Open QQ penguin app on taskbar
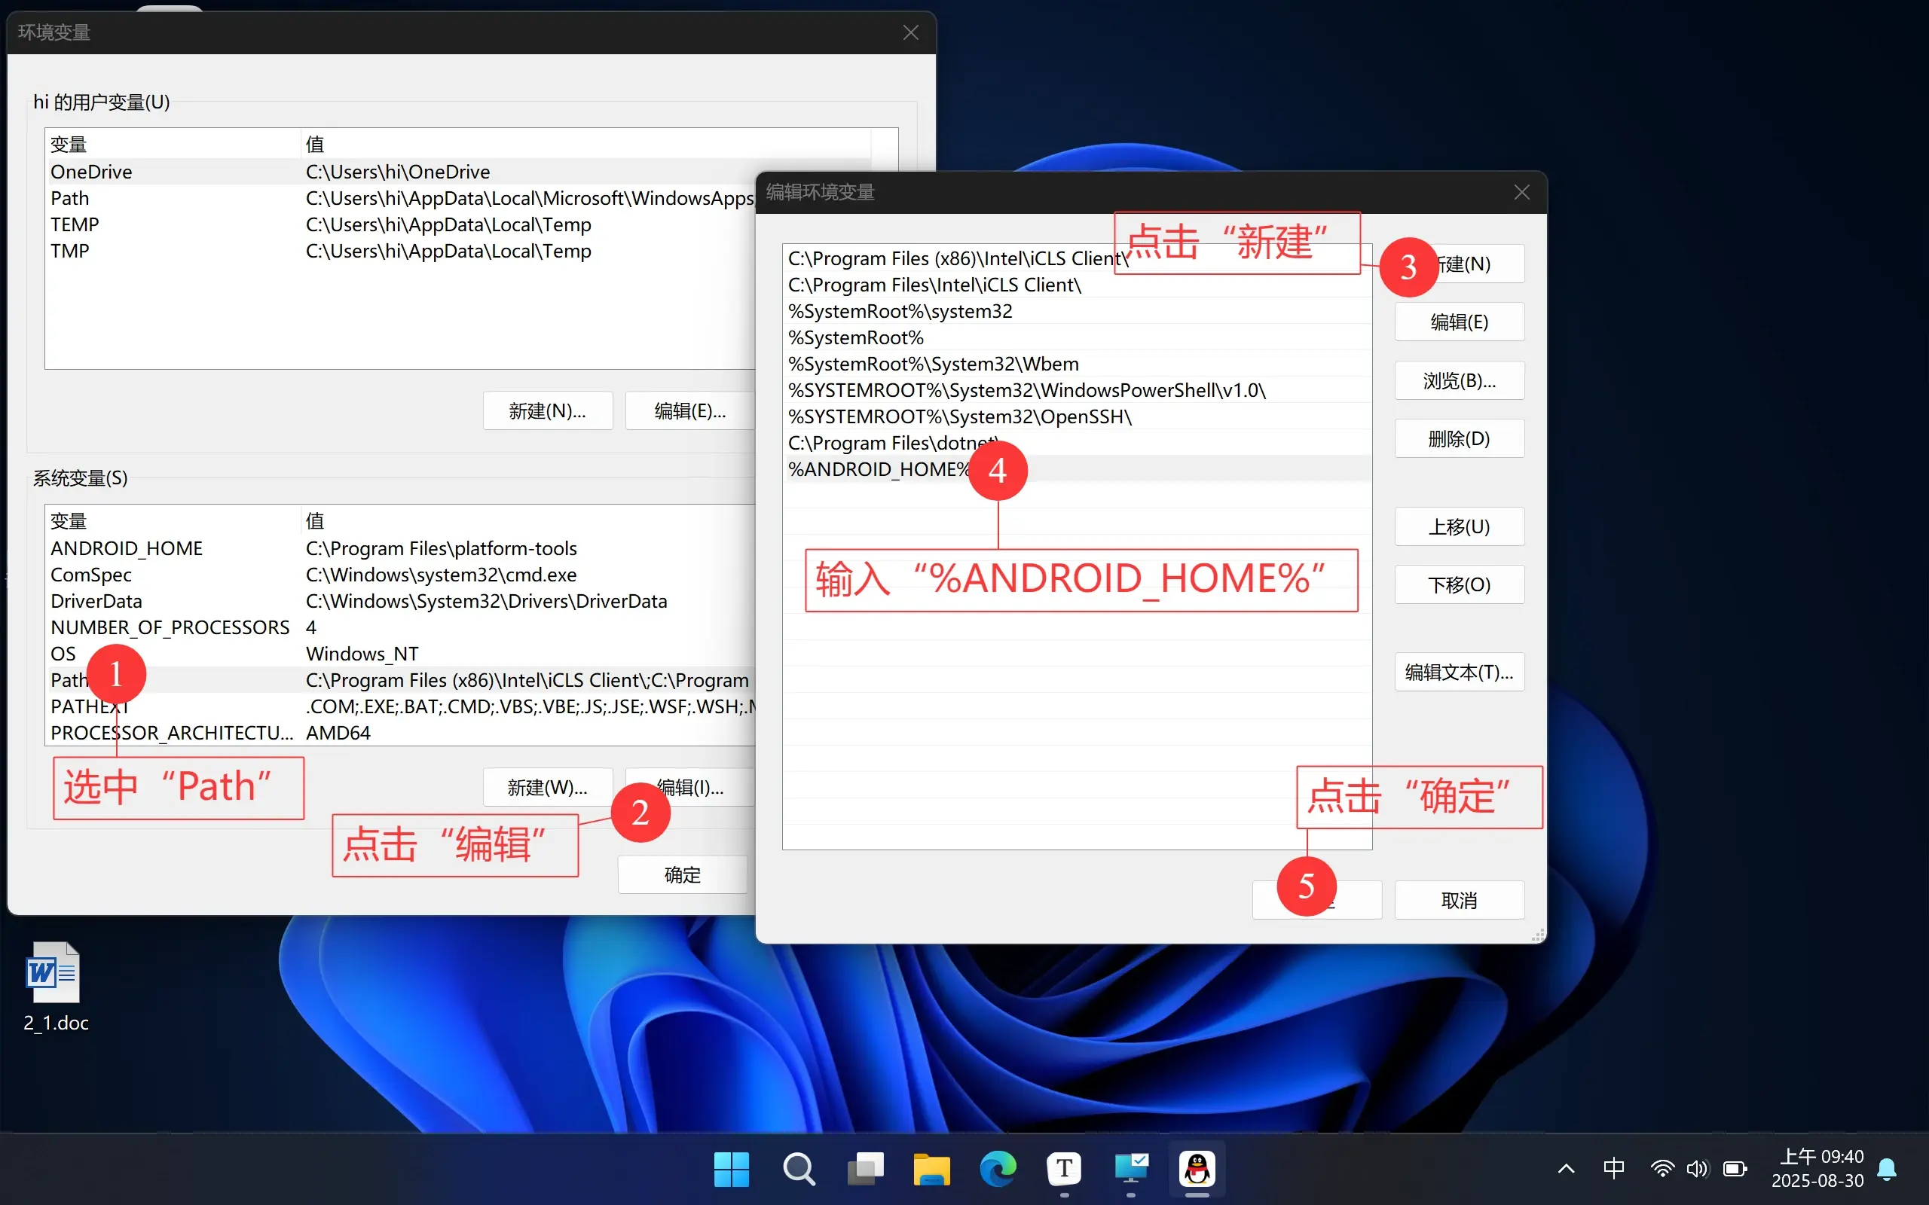The image size is (1929, 1205). pos(1197,1169)
